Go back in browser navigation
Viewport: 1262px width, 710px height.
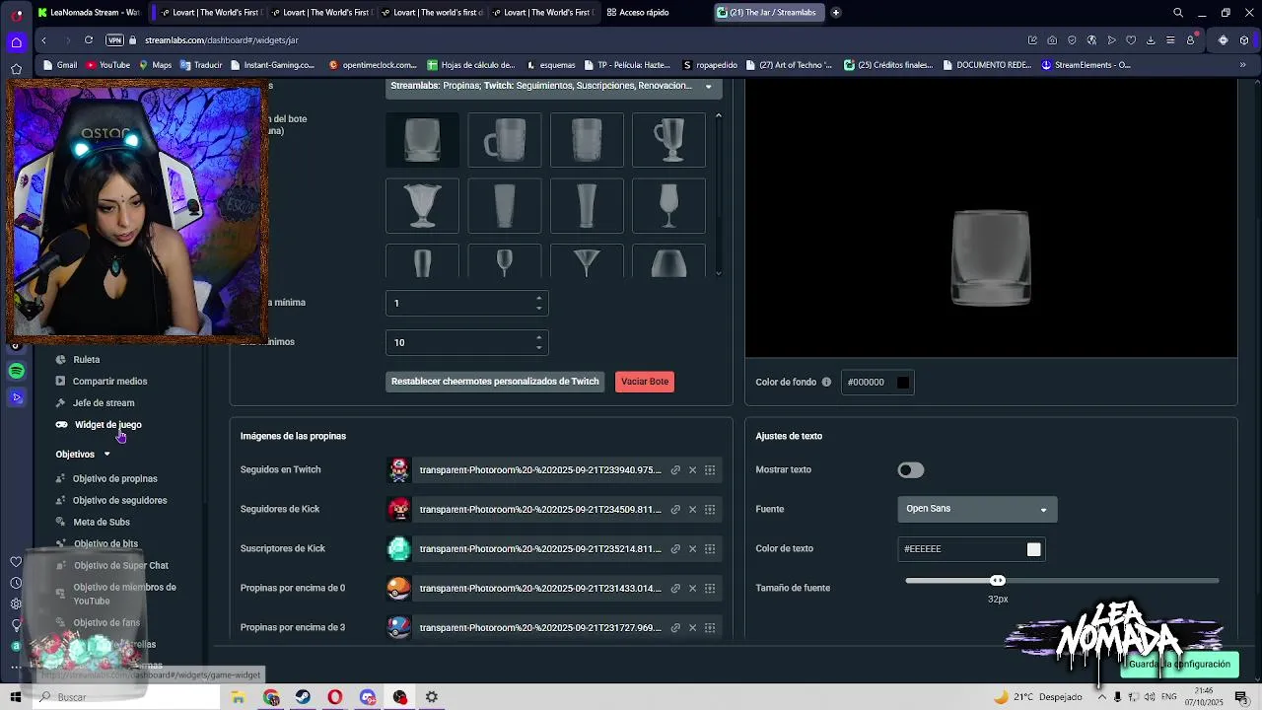pyautogui.click(x=44, y=40)
